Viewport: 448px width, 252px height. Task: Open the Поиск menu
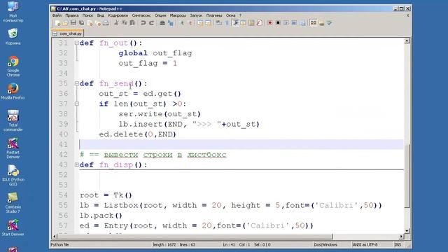coord(87,15)
